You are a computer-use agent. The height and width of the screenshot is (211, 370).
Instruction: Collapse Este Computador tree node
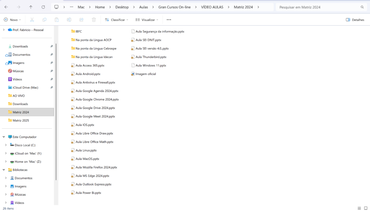pos(4,137)
